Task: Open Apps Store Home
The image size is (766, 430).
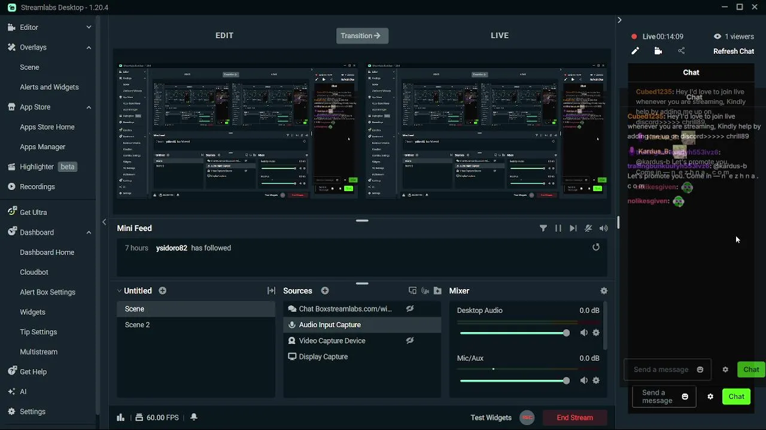Action: [x=47, y=127]
